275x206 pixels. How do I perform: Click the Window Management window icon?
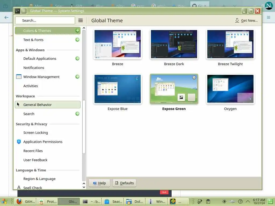click(19, 77)
